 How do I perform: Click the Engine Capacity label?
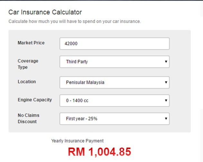click(35, 100)
